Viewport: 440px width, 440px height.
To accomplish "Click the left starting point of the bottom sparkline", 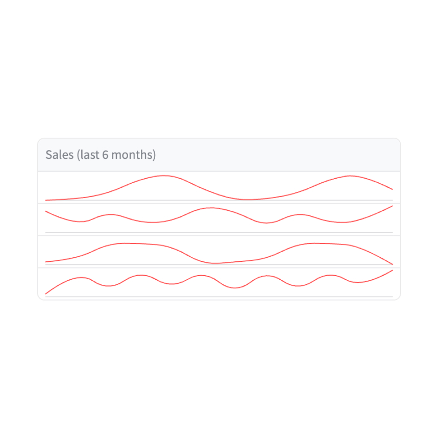I will 46,294.
